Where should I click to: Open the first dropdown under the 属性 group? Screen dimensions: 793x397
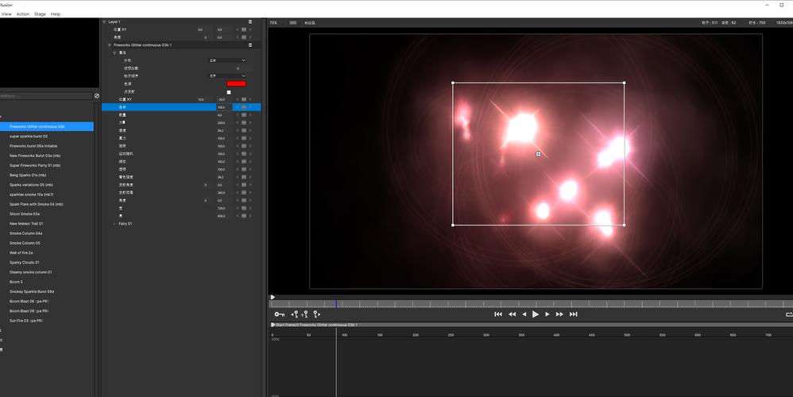(x=227, y=60)
